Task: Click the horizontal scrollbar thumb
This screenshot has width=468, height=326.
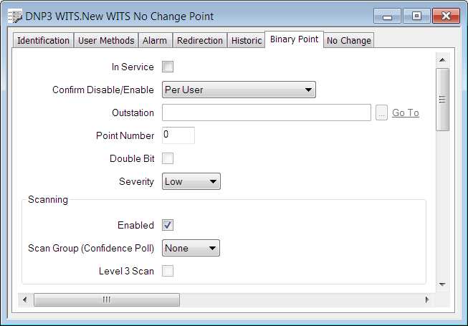Action: point(106,299)
